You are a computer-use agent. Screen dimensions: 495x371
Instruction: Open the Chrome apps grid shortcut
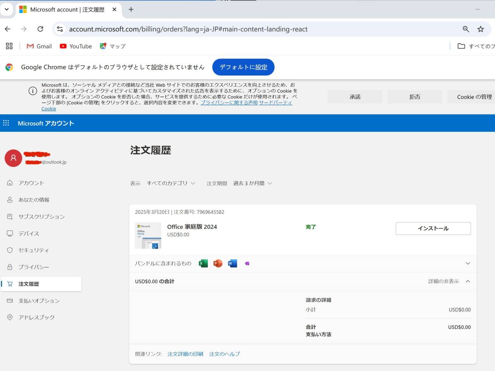pyautogui.click(x=9, y=46)
